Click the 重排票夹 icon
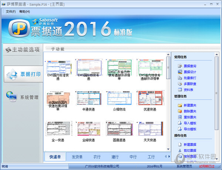The width and height of the screenshot is (222, 170). [x=180, y=117]
